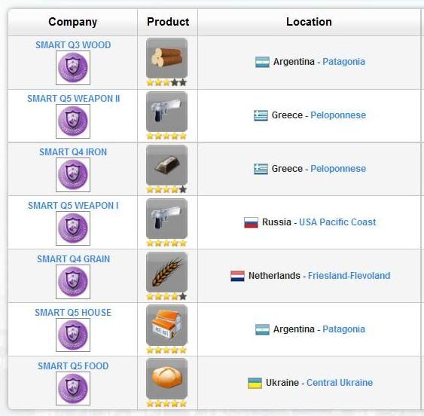Open the SMART Q5 HOUSE company link
Viewport: 424px width, 416px height.
(73, 313)
